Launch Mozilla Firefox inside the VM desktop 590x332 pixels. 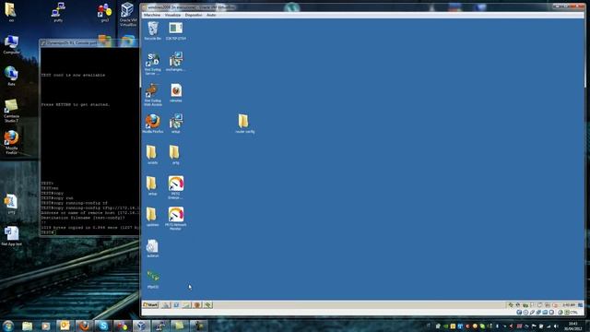[x=153, y=124]
